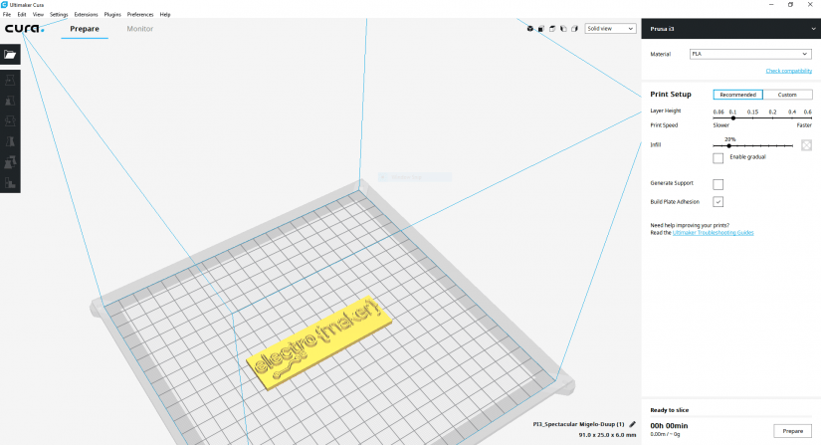The width and height of the screenshot is (821, 445).
Task: Open the Preferences menu
Action: pyautogui.click(x=140, y=15)
